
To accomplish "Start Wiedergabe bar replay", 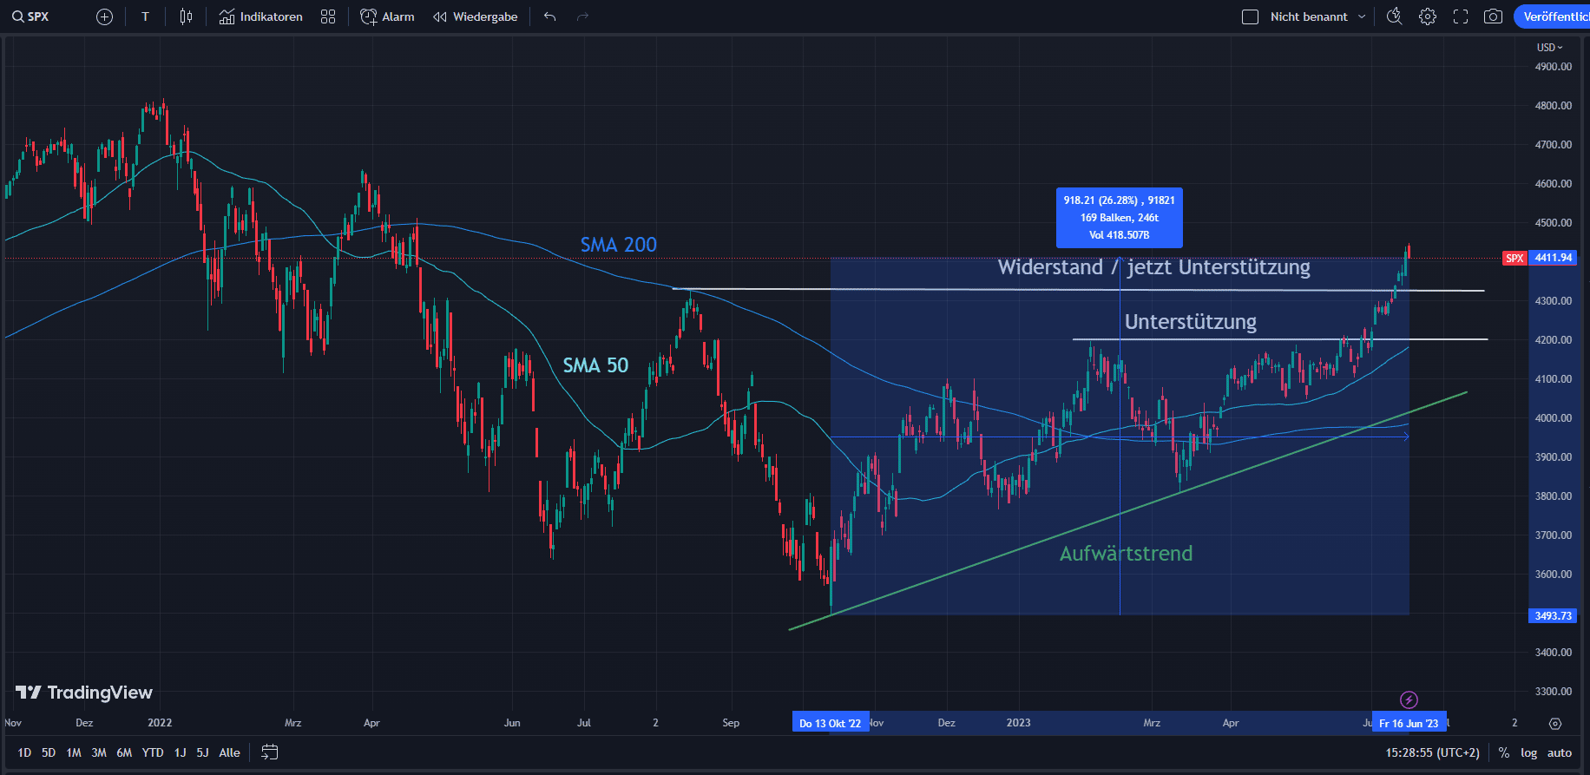I will 476,16.
